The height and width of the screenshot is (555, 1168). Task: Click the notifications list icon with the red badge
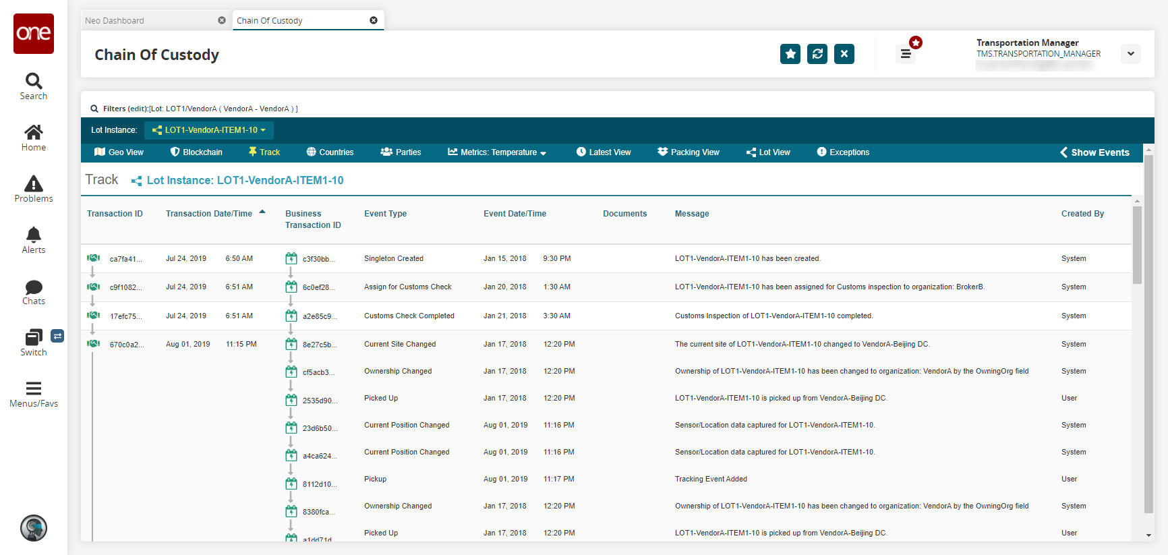coord(906,54)
